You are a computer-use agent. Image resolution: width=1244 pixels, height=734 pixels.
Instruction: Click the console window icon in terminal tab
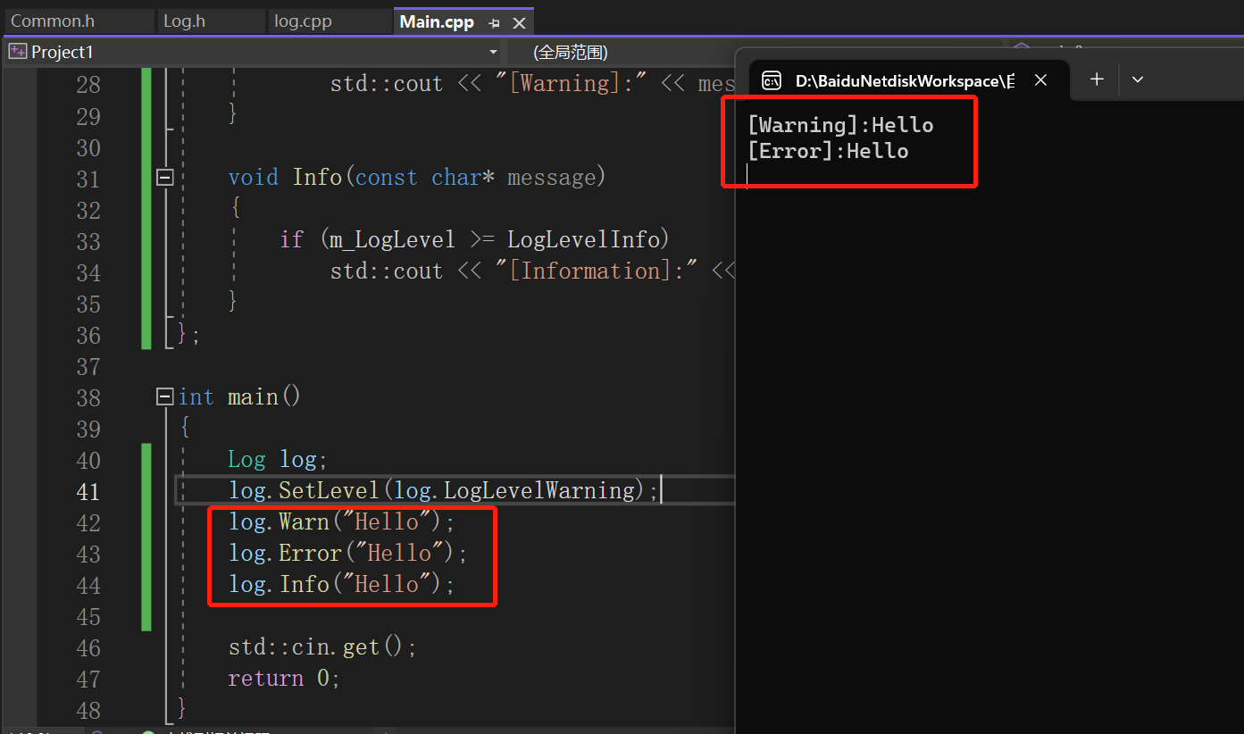[x=772, y=80]
